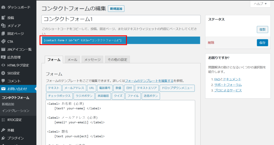This screenshot has height=145, width=274.
Task: Switch to the メッセージ tab
Action: [x=92, y=59]
